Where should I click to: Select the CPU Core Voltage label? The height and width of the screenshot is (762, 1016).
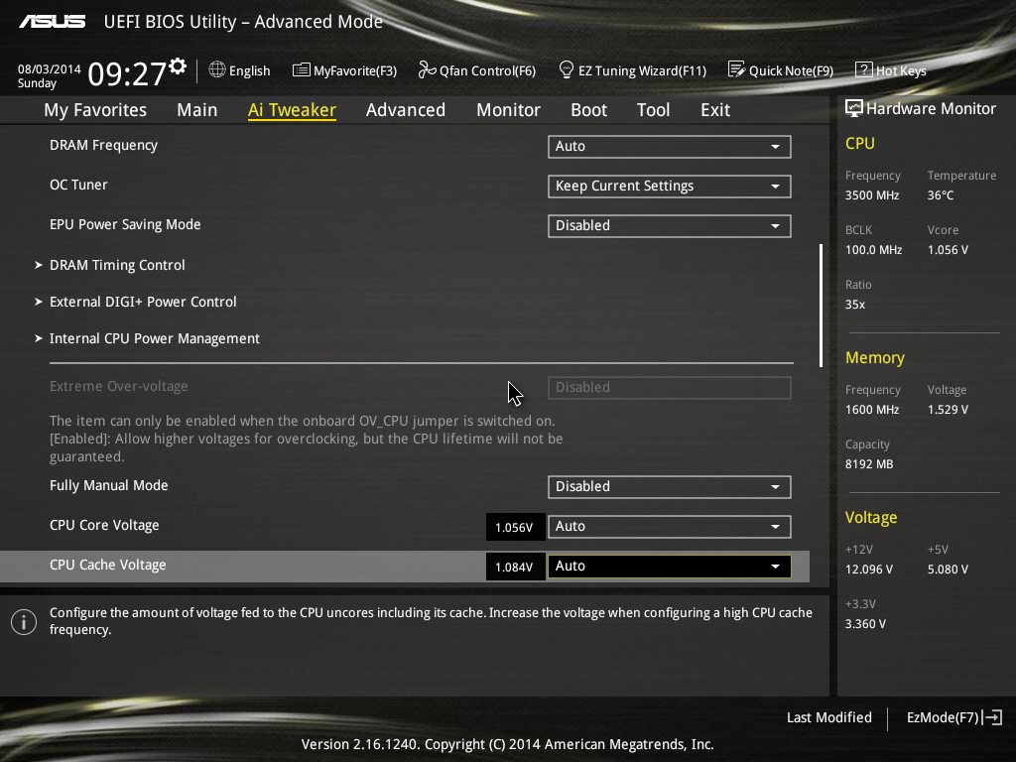[x=104, y=525]
